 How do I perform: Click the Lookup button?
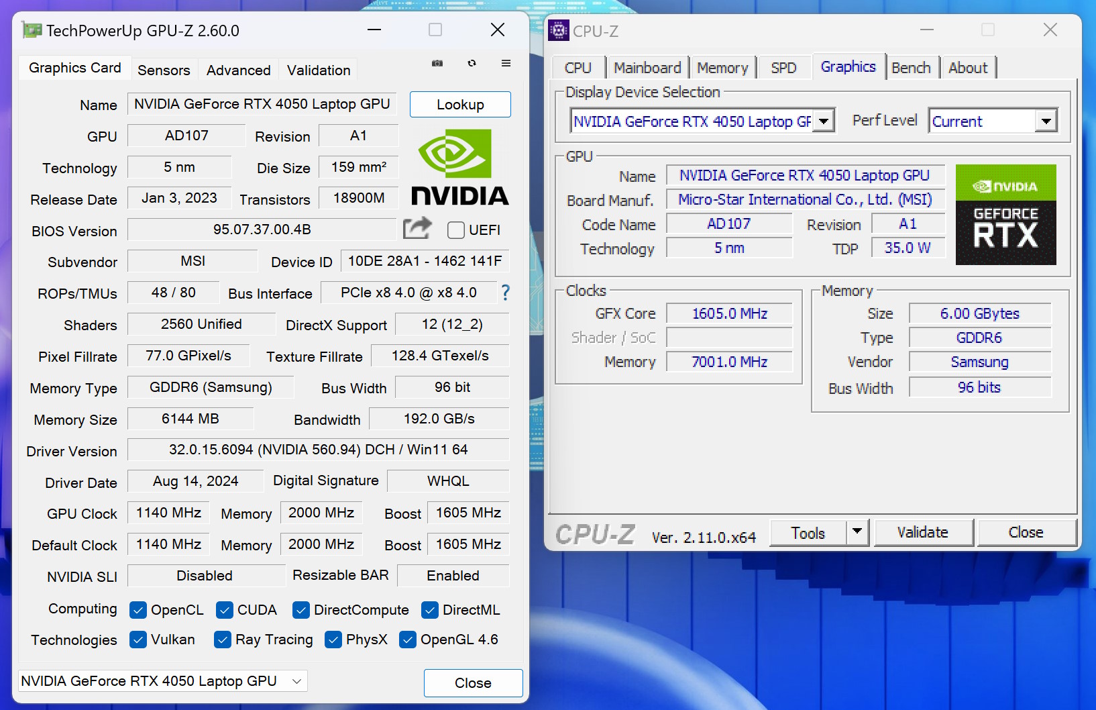(x=460, y=105)
